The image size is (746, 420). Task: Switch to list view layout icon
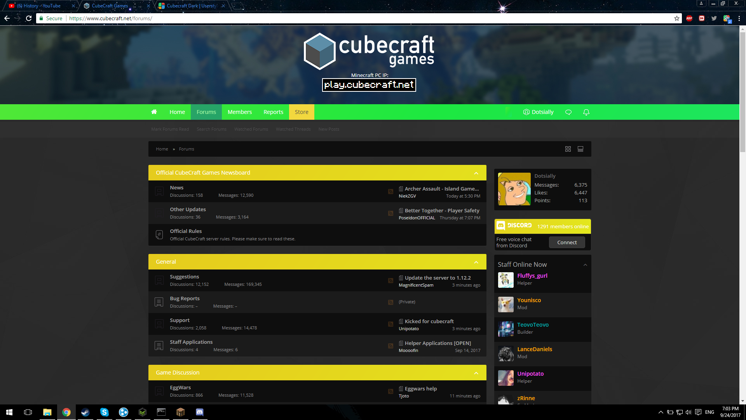coord(580,149)
